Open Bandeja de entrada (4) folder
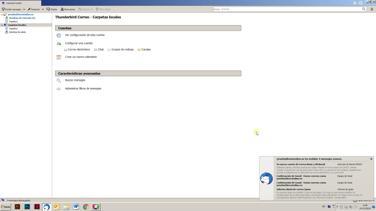Viewport: 376px width, 211px height. [22, 18]
